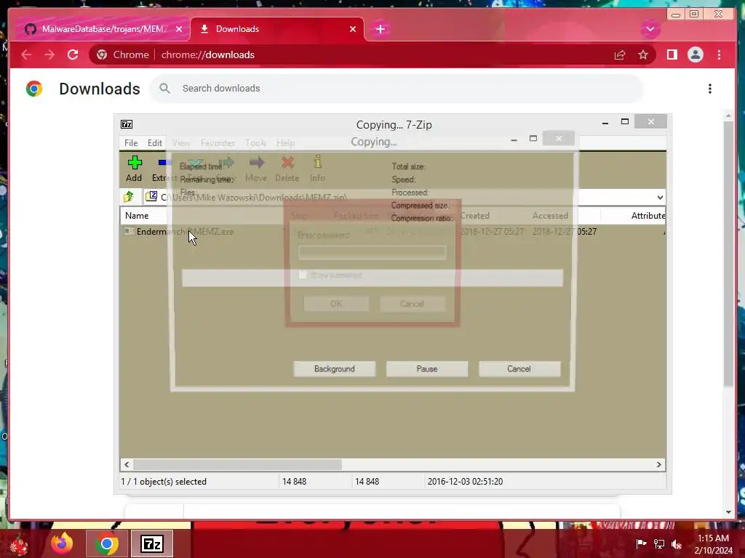Viewport: 745px width, 558px height.
Task: Bookmark this page with the star icon
Action: (x=643, y=55)
